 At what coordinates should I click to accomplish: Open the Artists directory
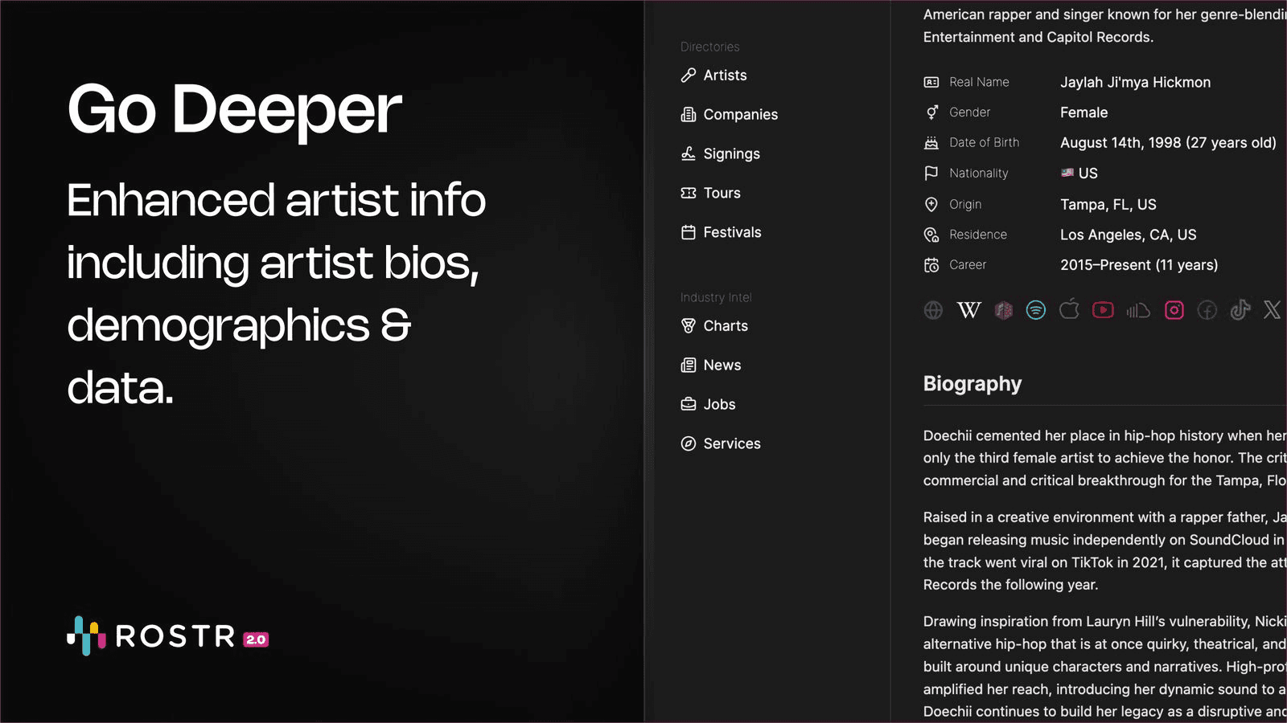[x=724, y=76]
